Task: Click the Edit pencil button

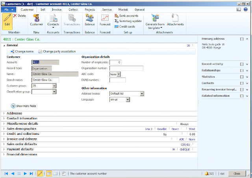Action: point(7,22)
